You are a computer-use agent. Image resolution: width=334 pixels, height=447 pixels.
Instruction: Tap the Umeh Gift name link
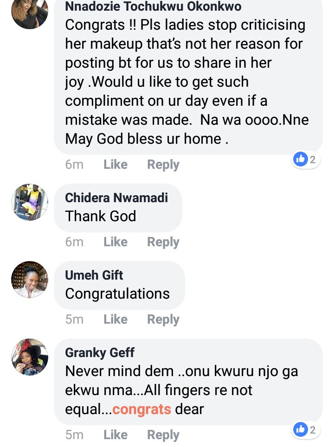(94, 275)
